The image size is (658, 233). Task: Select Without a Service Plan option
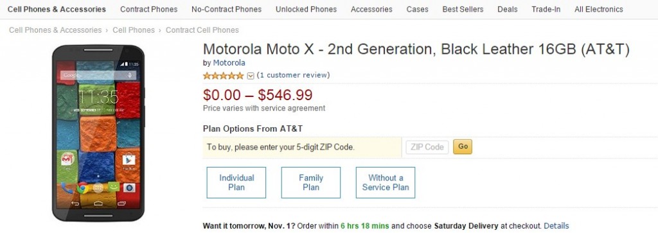click(x=386, y=183)
